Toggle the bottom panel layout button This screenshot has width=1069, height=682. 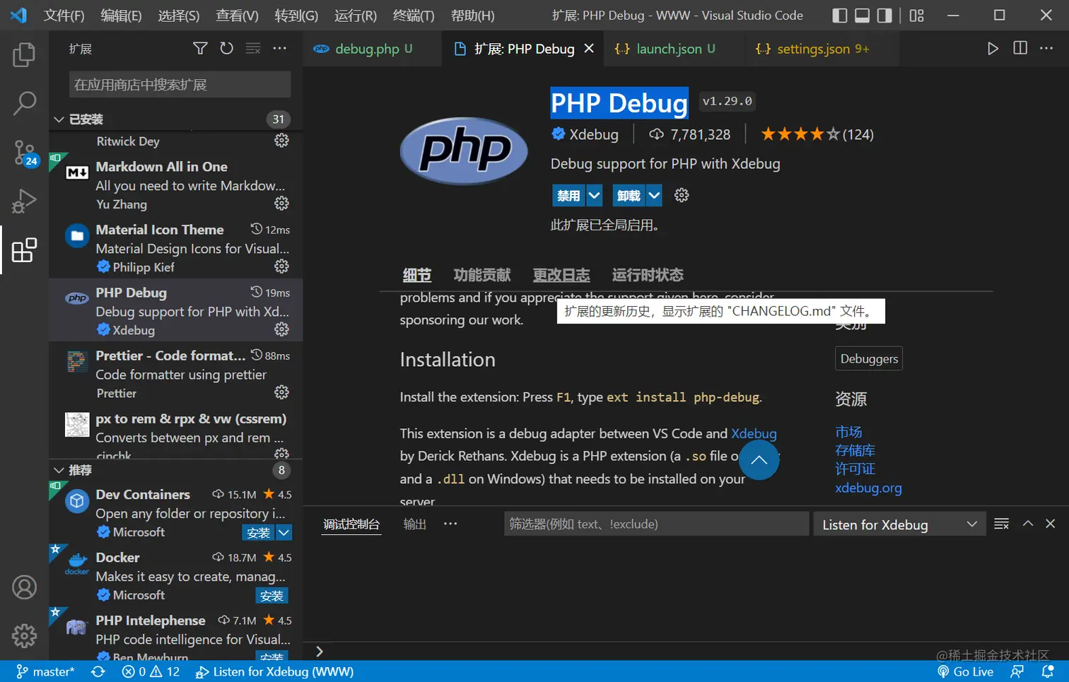pos(862,16)
